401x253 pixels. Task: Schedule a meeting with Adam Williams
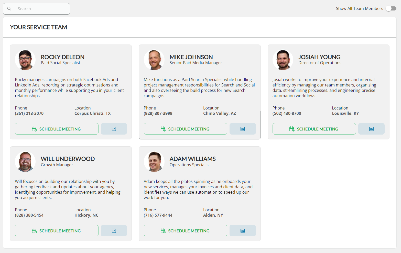[x=186, y=231]
